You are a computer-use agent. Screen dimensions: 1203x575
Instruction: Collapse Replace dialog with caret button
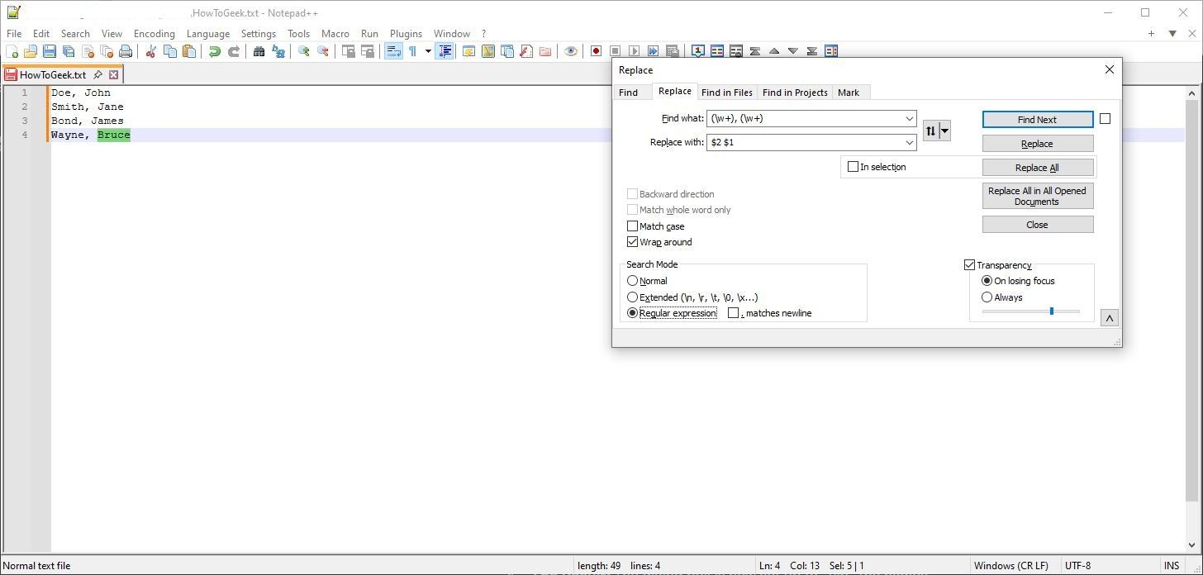point(1109,318)
